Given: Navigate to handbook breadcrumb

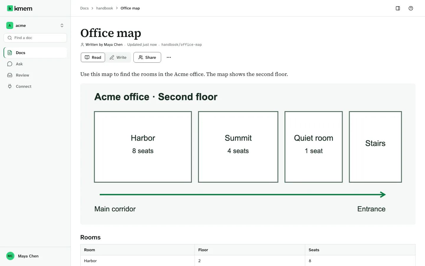Looking at the screenshot, I should tap(104, 8).
